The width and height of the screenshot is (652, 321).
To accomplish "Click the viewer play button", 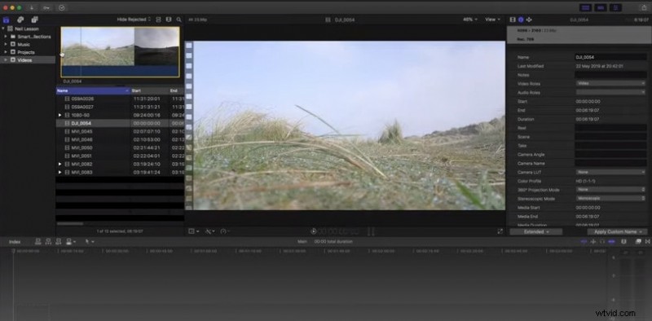I will coord(314,231).
